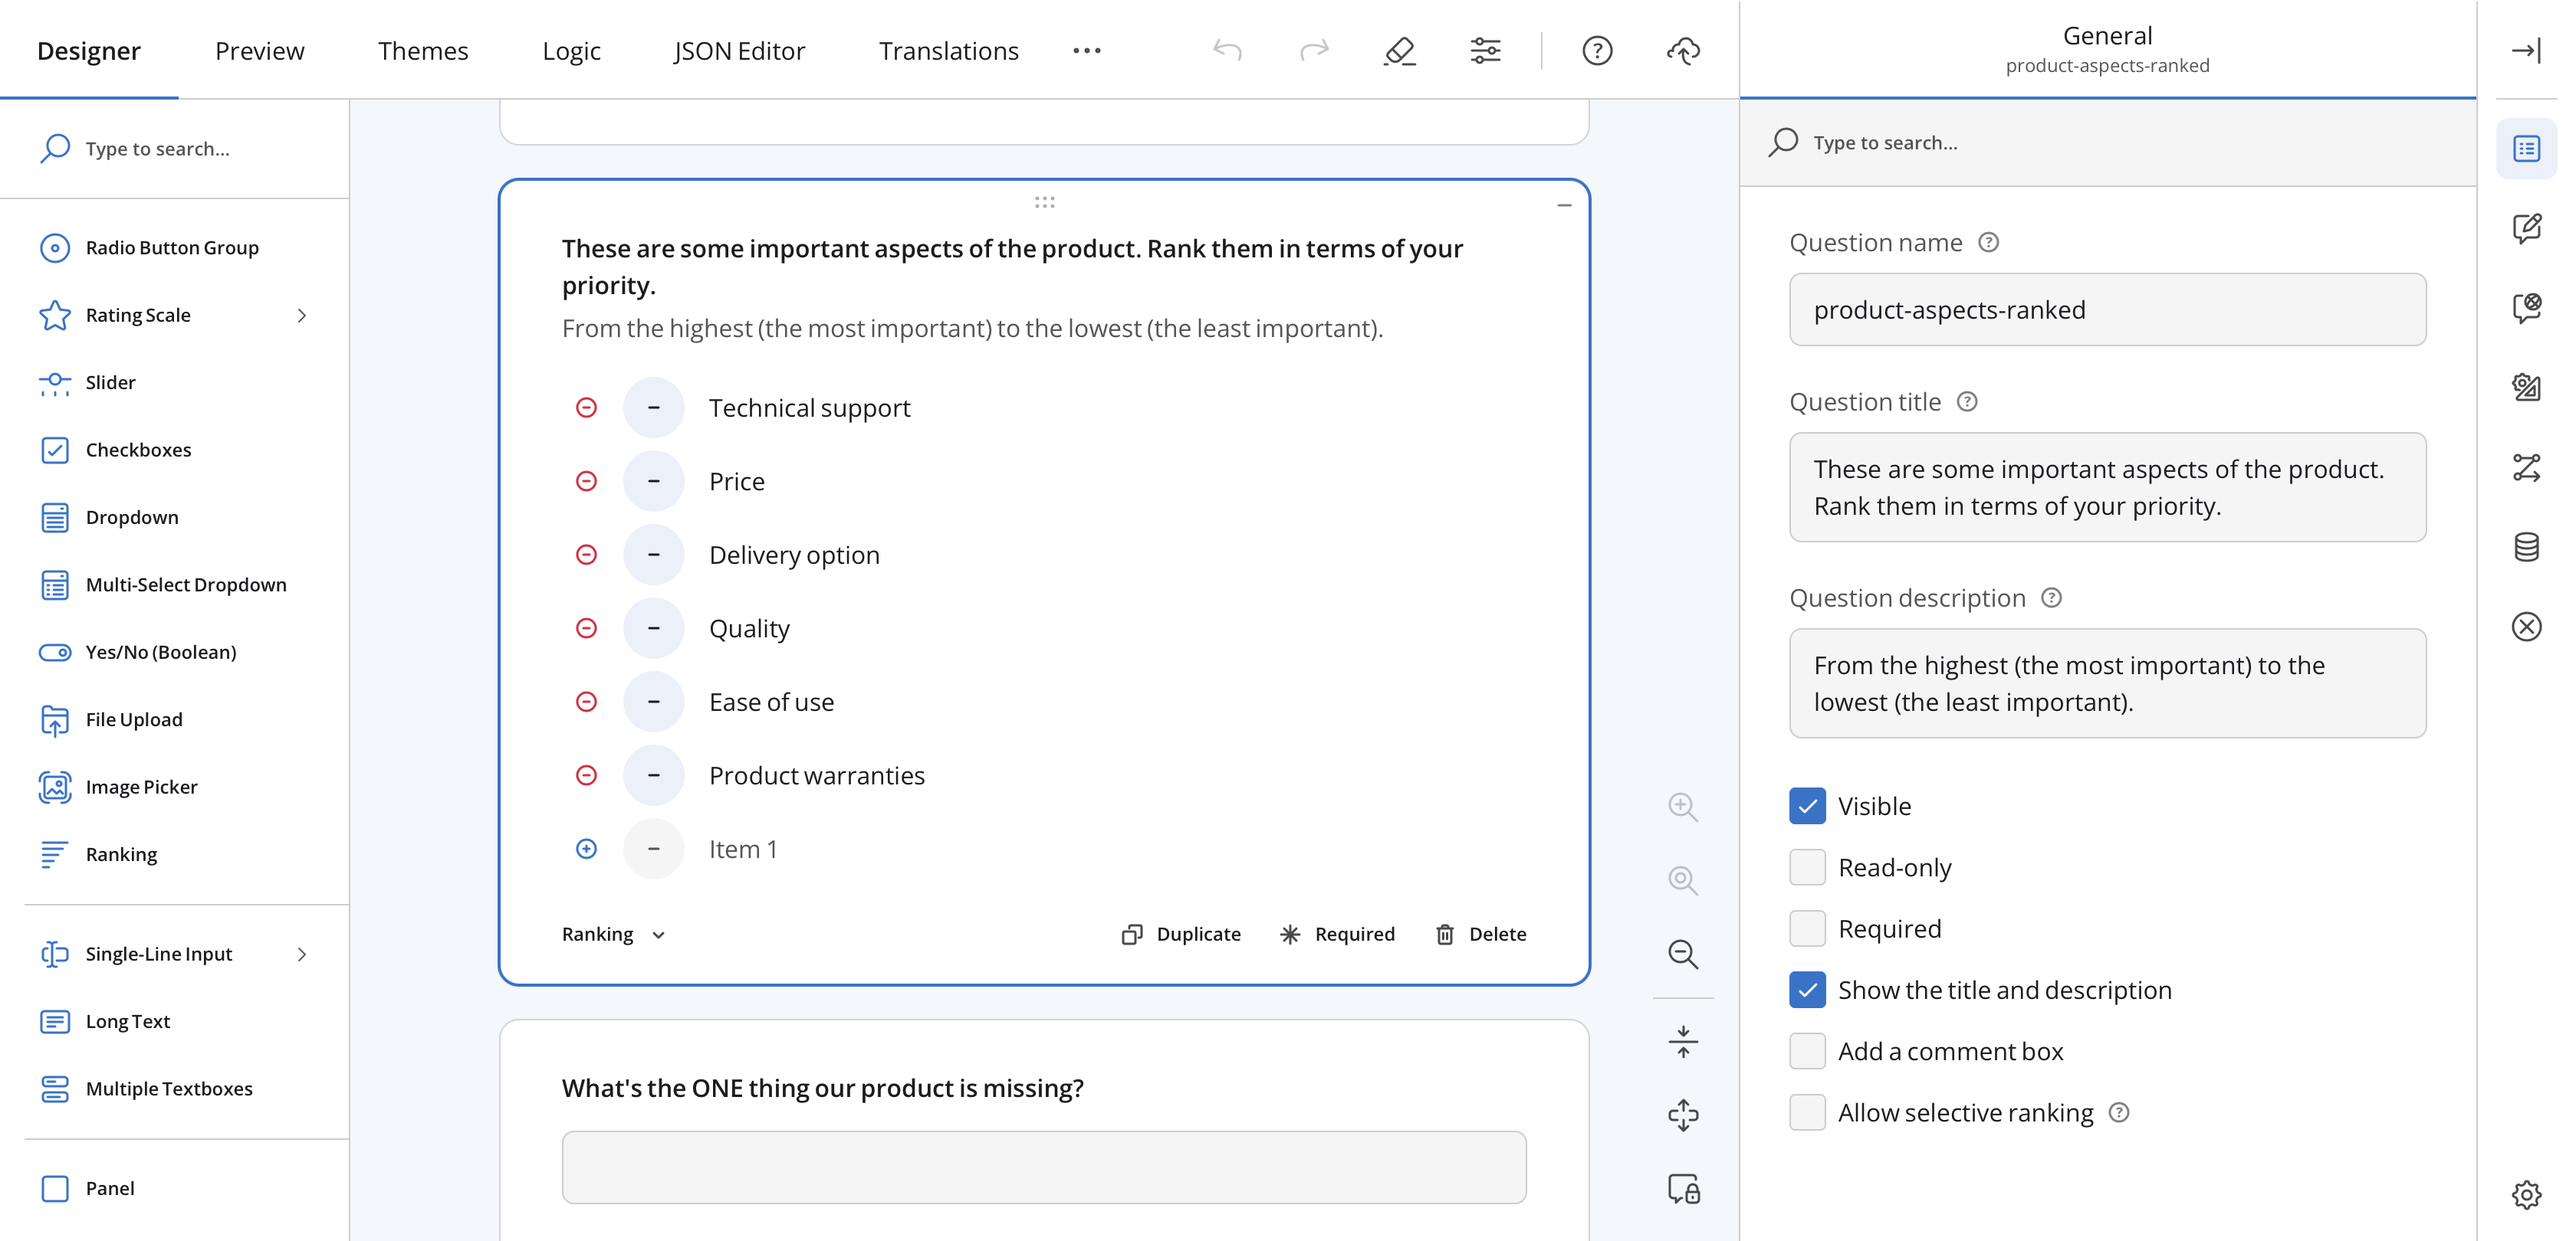Click the Delivery option item text

point(794,555)
